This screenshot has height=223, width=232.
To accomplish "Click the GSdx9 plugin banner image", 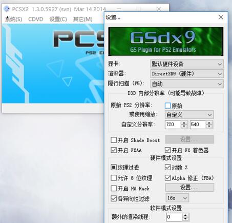I will coord(165,42).
